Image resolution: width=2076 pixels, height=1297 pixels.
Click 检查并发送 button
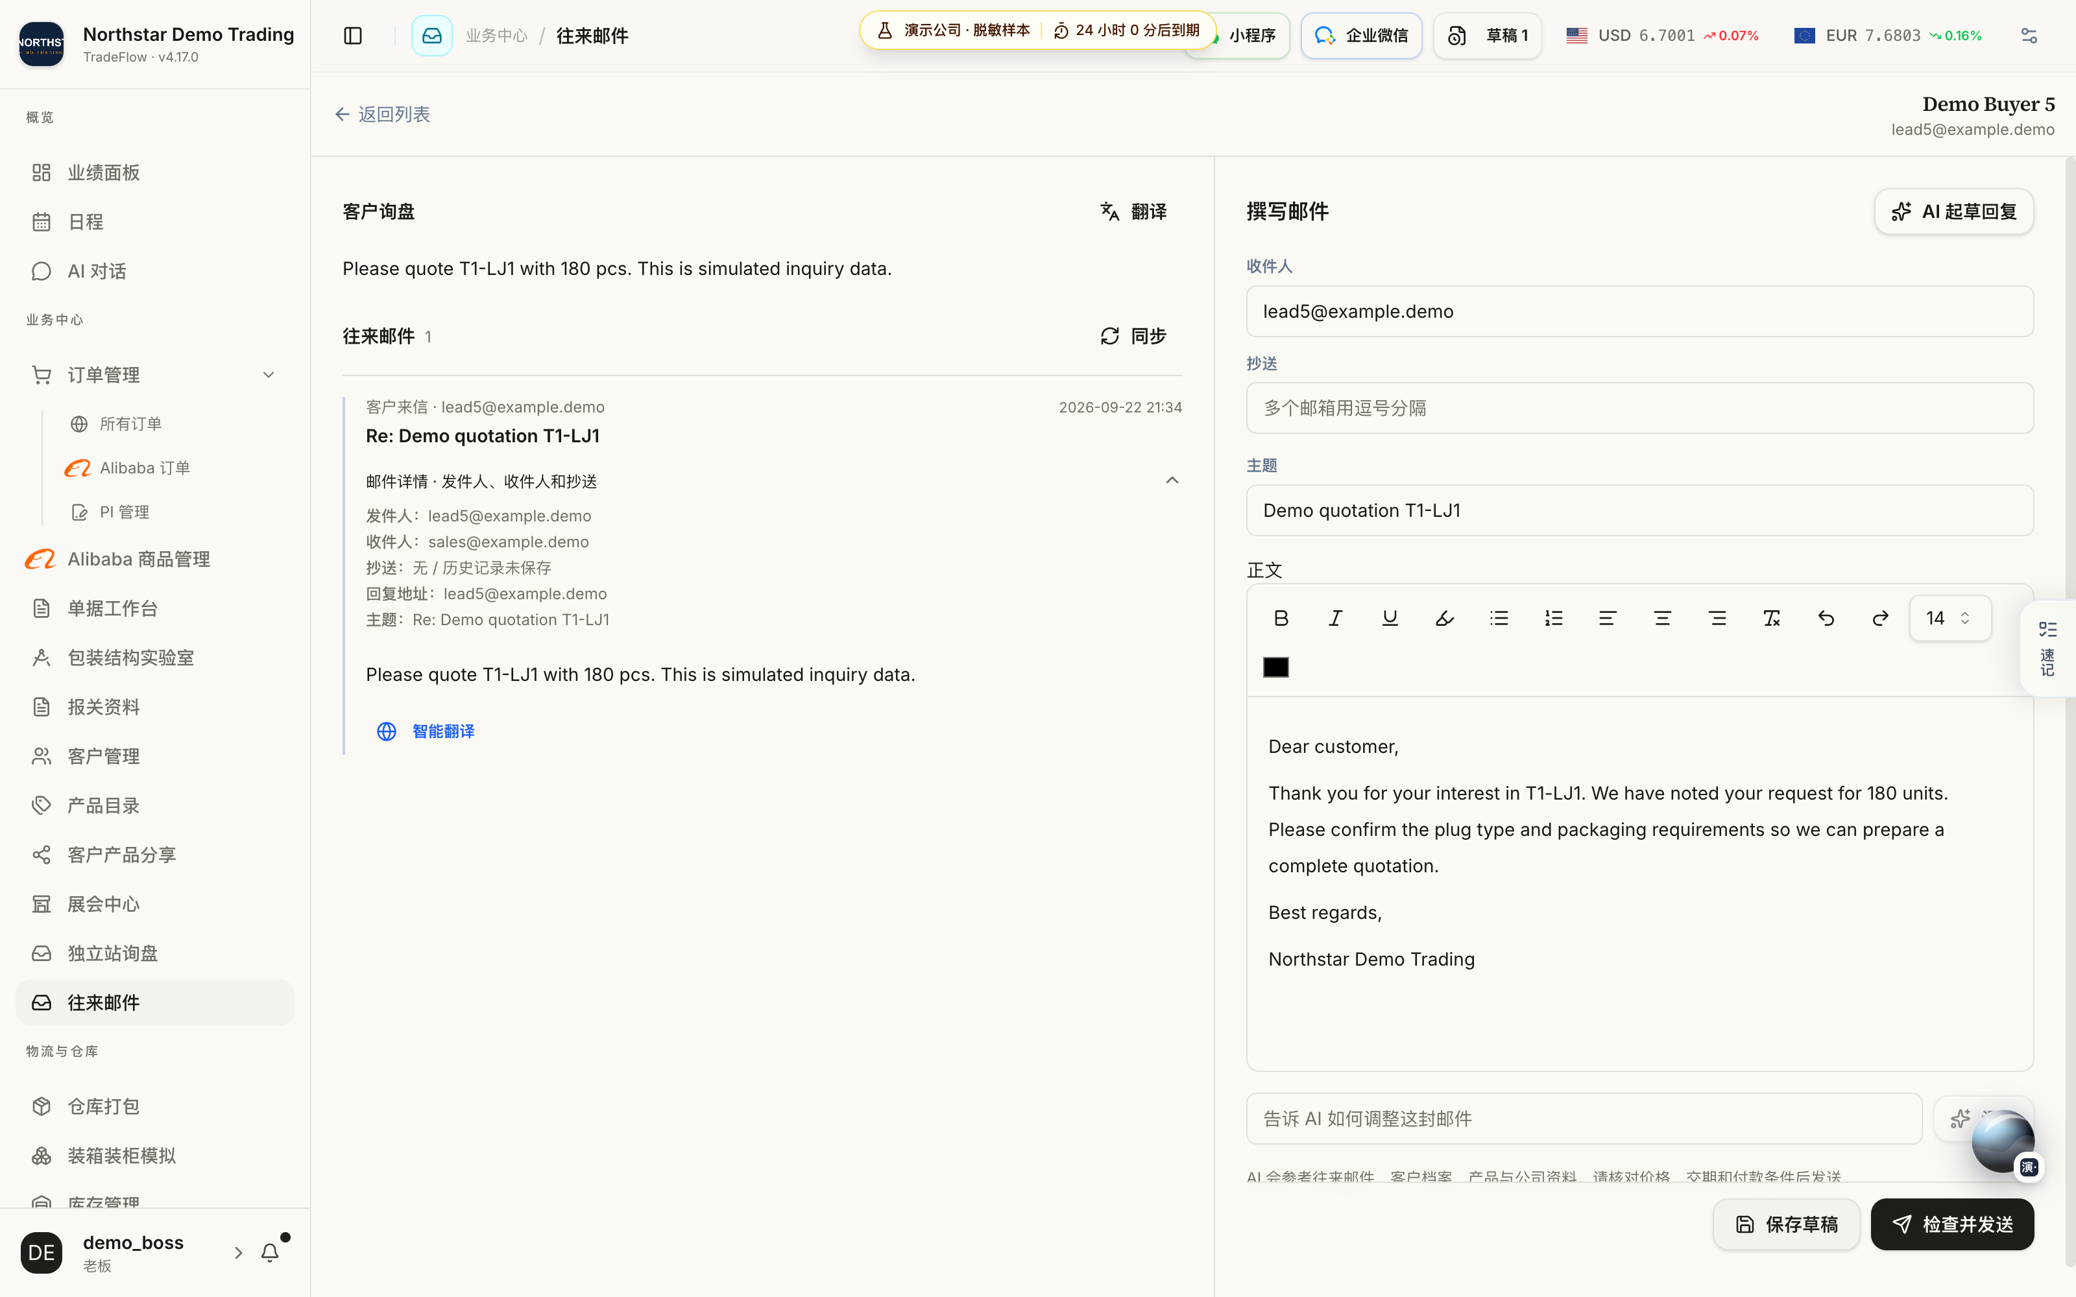pyautogui.click(x=1951, y=1224)
